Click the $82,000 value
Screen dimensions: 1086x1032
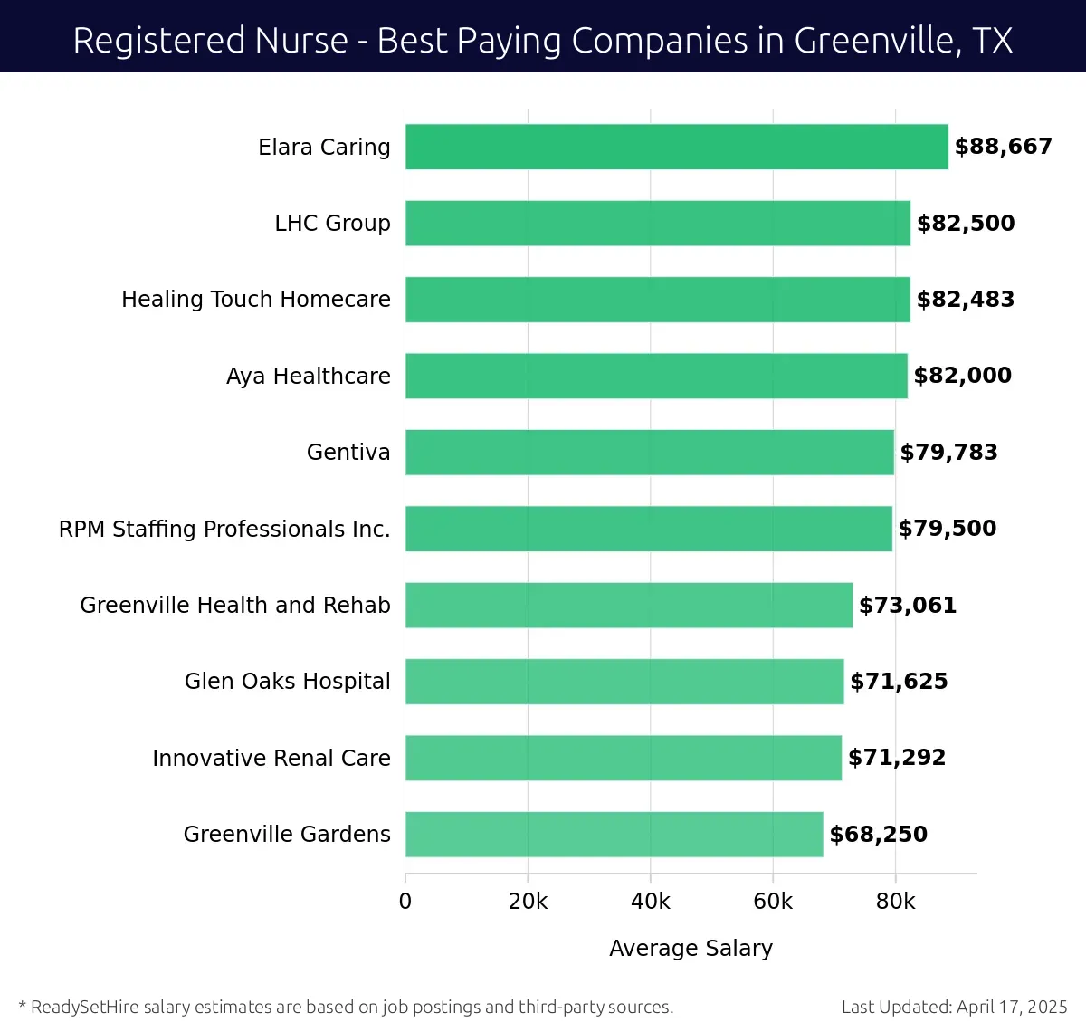[963, 376]
